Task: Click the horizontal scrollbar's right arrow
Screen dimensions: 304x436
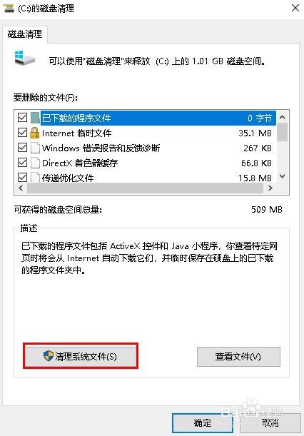Action: point(270,188)
